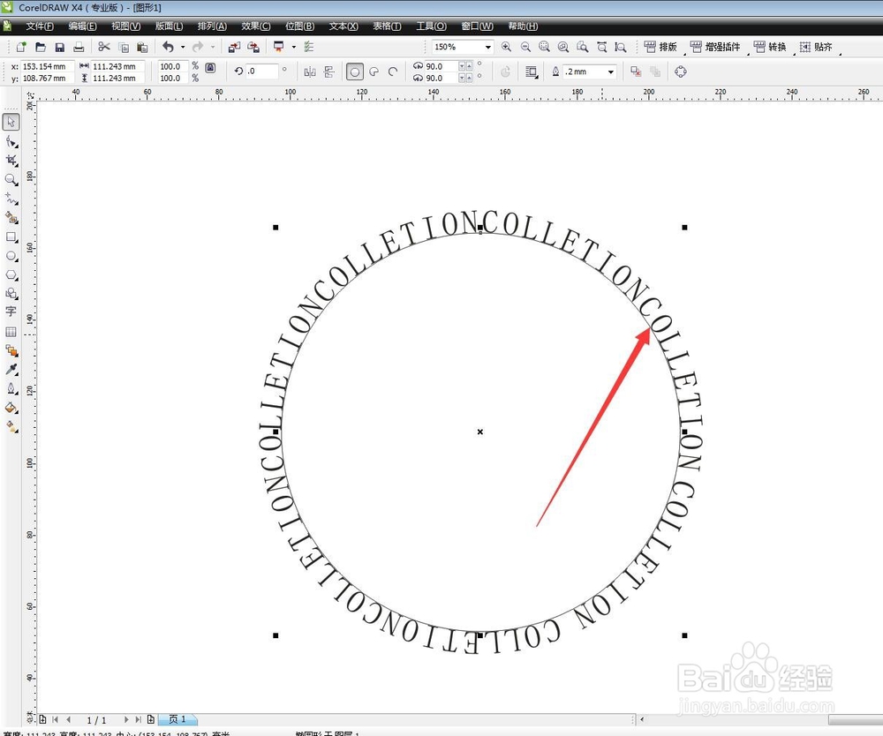Increase the starting angle 90.0 spinner
The height and width of the screenshot is (736, 883).
point(469,66)
